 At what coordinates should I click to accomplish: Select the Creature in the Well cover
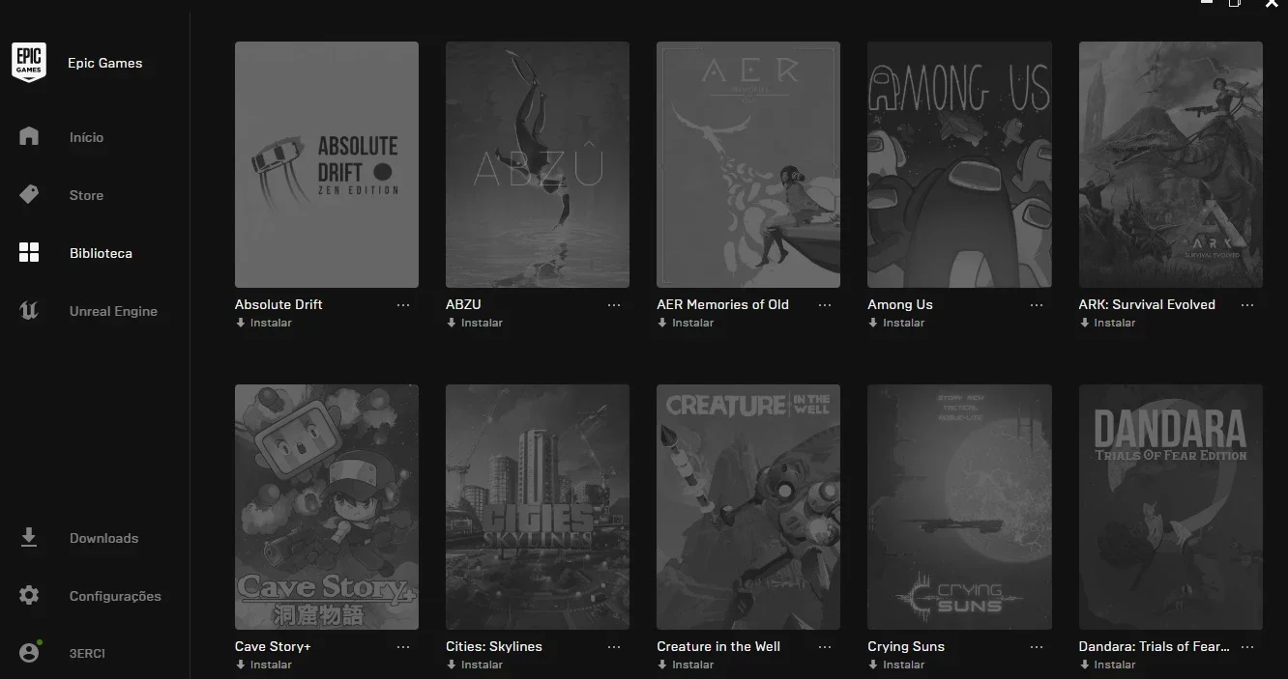pos(748,507)
